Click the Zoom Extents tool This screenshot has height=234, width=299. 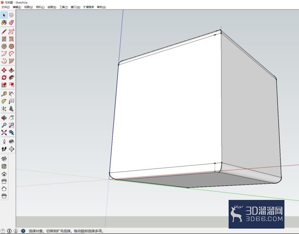[4, 133]
